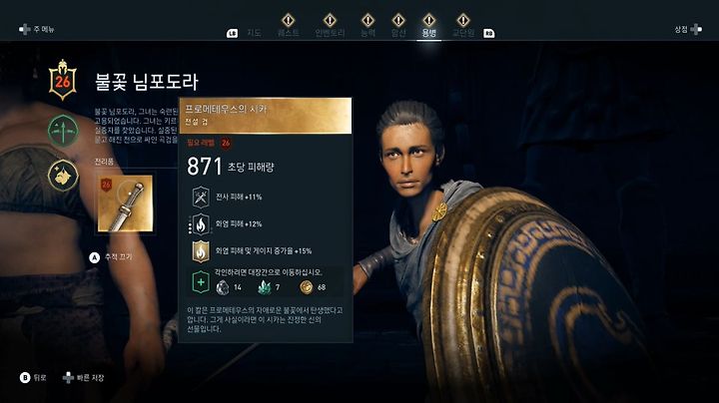Click the green plus engraving slot
The height and width of the screenshot is (403, 719).
(201, 282)
